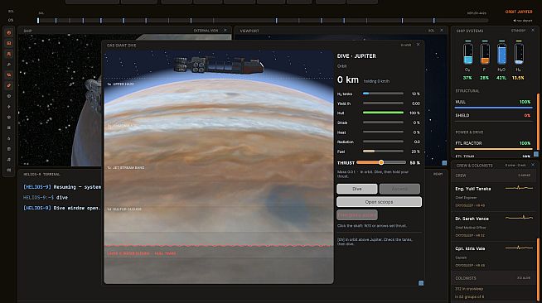
Task: Click the SULFUR CLOUDS layer label
Action: coord(124,209)
